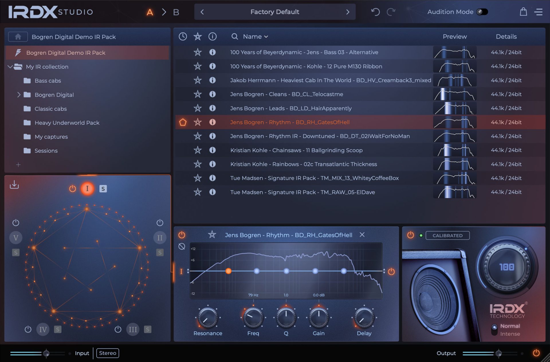This screenshot has height=362, width=550.
Task: Click the favorites star column header
Action: coord(198,36)
